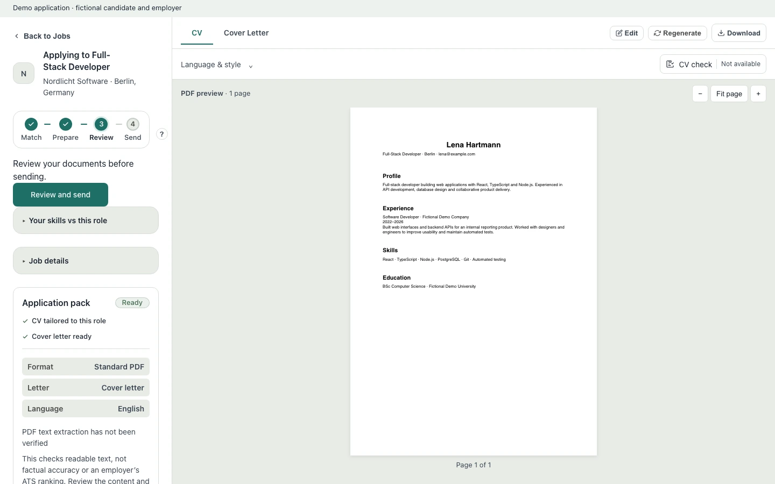Open the Language & style dropdown
This screenshot has height=484, width=775.
[217, 65]
